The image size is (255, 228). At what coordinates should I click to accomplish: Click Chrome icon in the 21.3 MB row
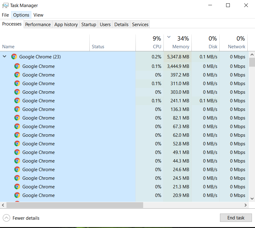tap(17, 187)
